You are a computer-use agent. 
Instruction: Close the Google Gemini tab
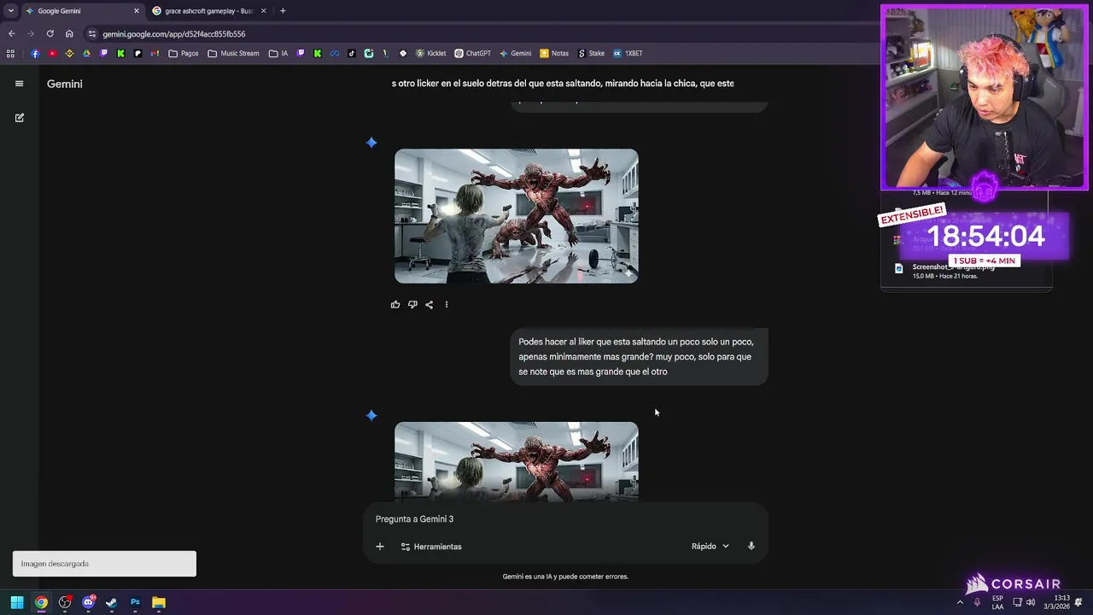tap(136, 11)
